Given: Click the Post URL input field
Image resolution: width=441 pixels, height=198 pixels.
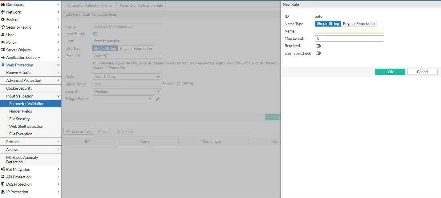Looking at the screenshot, I should click(x=126, y=56).
